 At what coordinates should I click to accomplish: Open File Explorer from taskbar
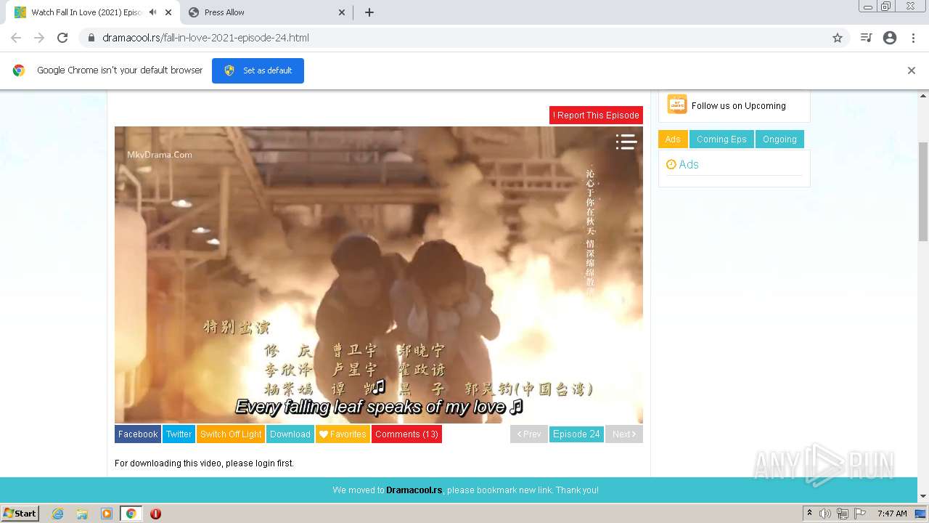coord(82,514)
